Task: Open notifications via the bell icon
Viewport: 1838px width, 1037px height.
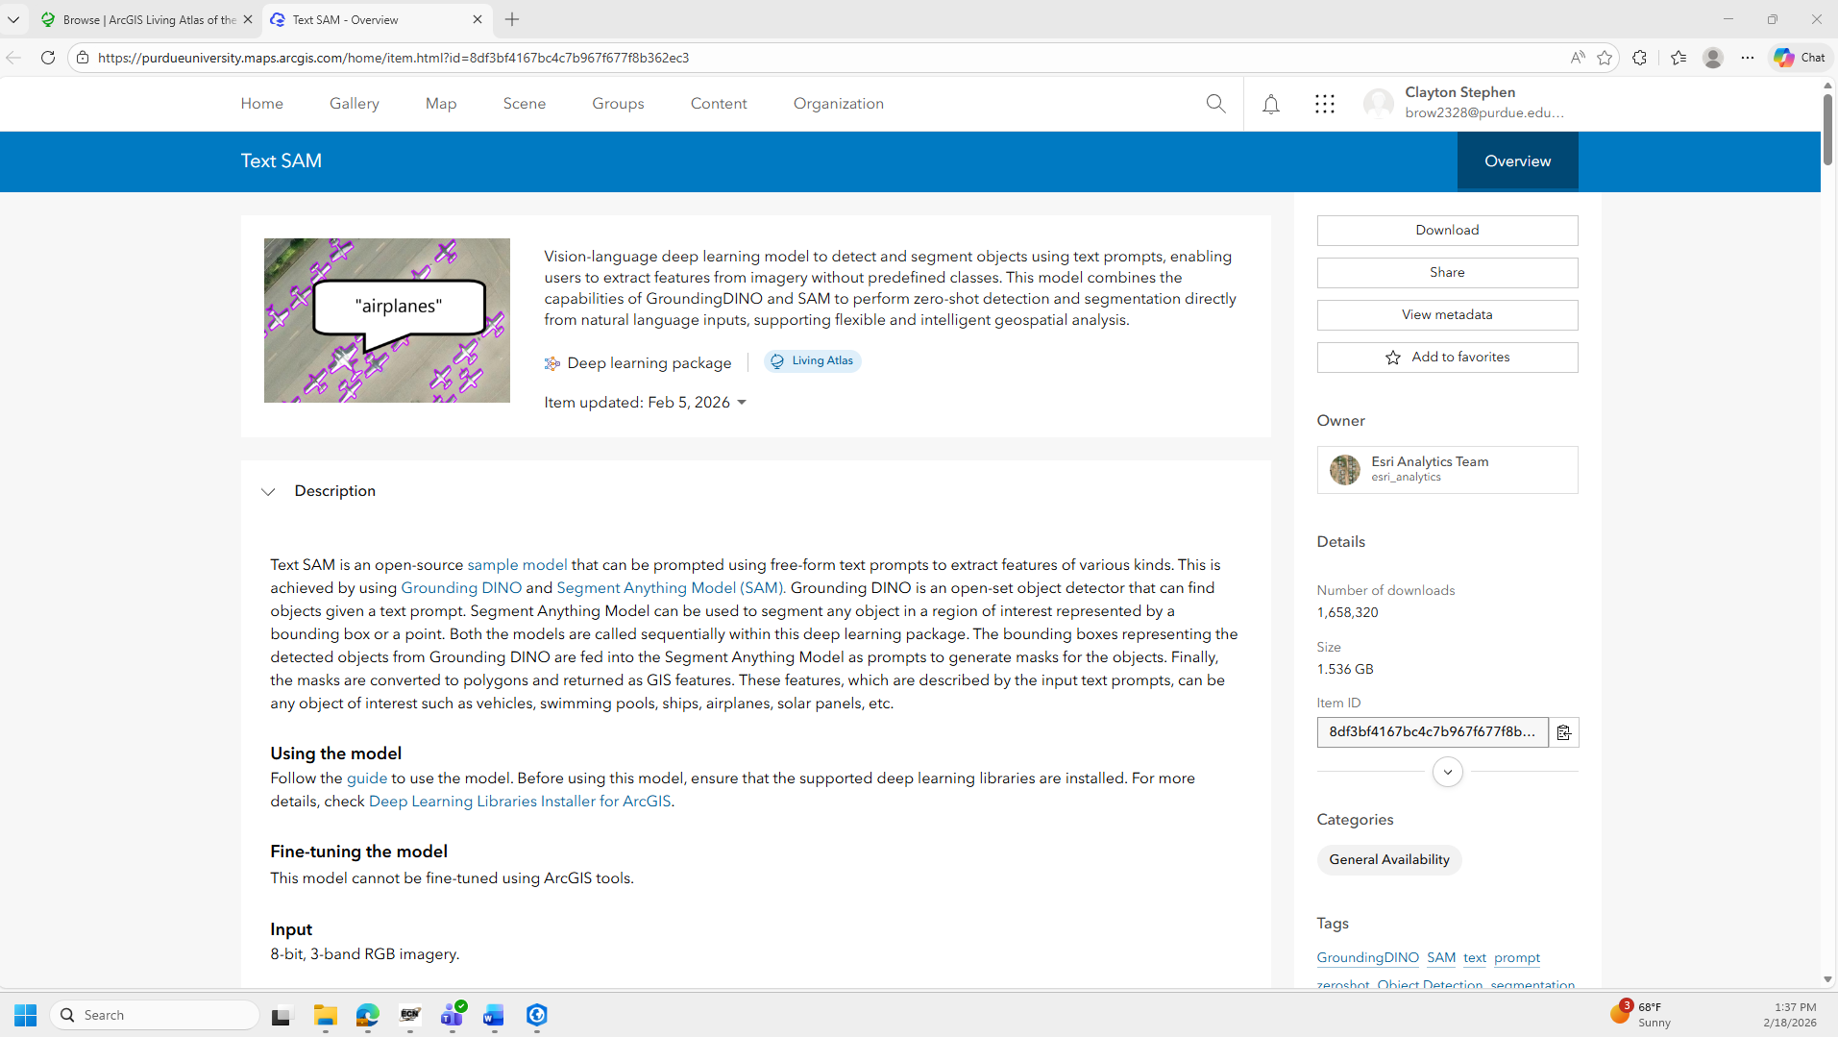Action: tap(1270, 103)
